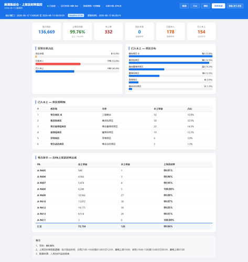The image size is (248, 262).
Task: Select the A-PA09 row label
Action: click(x=41, y=195)
